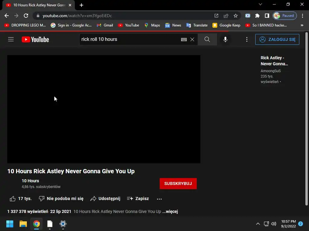Open So I BANNED hacke... bookmark

pyautogui.click(x=266, y=25)
